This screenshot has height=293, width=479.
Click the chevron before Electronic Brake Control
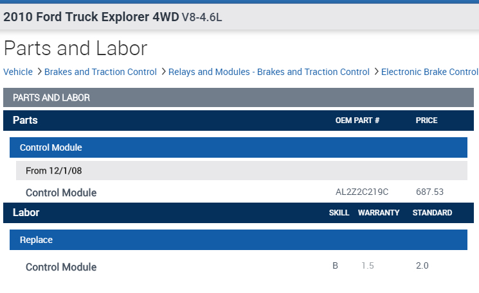[376, 72]
